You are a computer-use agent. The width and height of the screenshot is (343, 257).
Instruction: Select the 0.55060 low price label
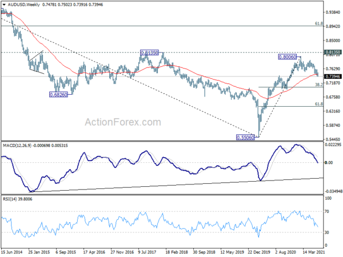coord(245,138)
